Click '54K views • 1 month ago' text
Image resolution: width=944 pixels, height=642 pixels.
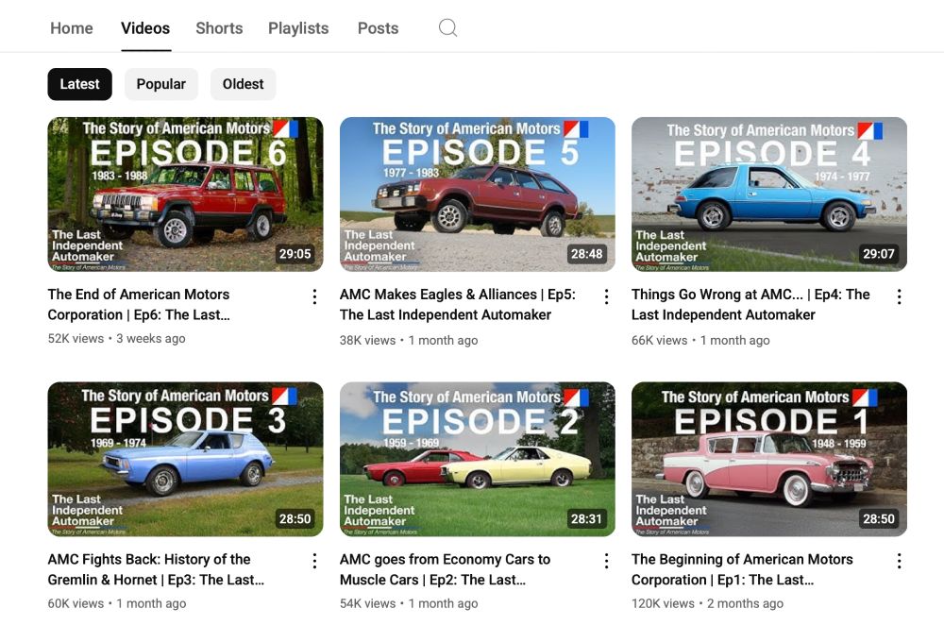tap(409, 603)
